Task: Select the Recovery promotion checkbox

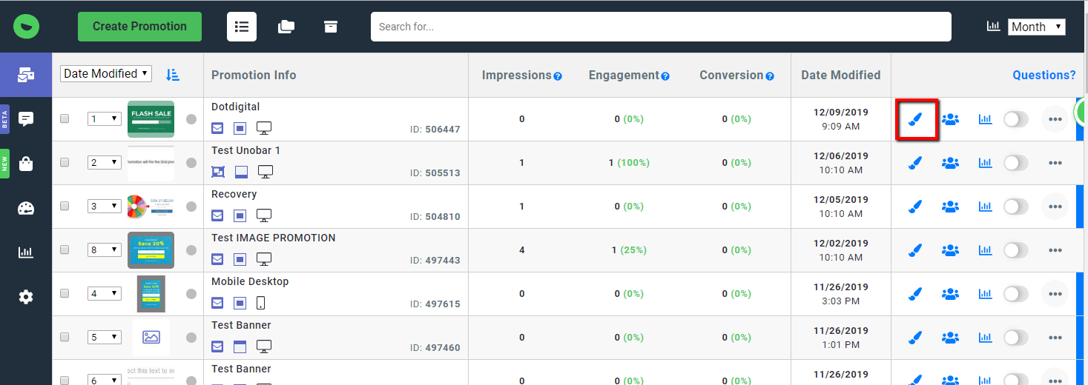Action: (x=65, y=207)
